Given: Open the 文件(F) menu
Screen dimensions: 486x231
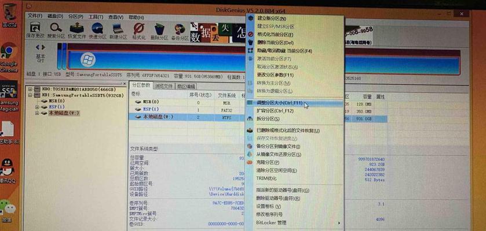Looking at the screenshot, I should (x=35, y=16).
